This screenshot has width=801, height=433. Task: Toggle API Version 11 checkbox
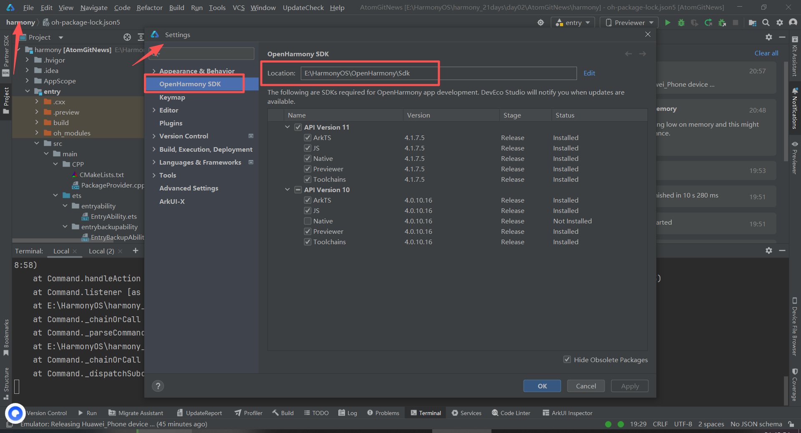(298, 127)
